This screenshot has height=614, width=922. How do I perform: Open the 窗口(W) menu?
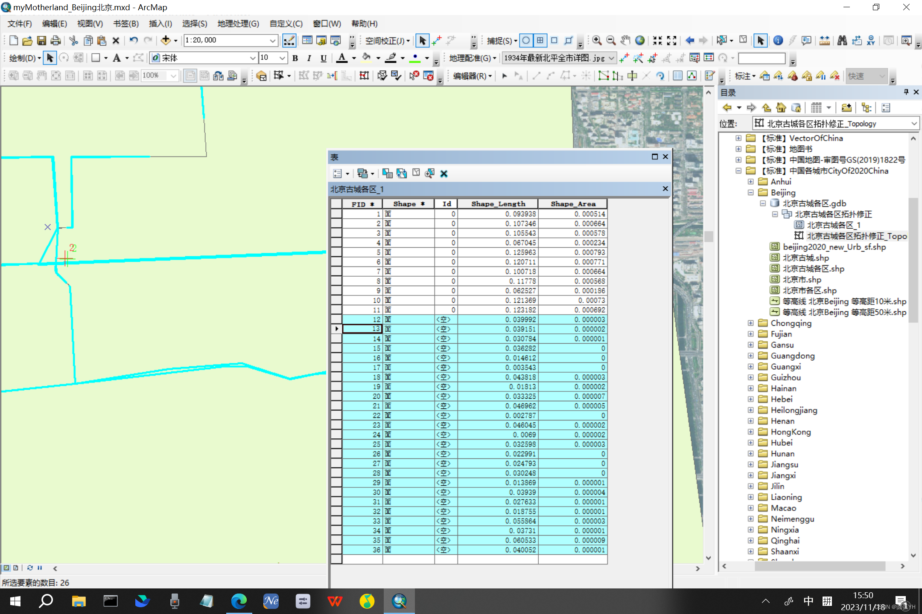point(326,23)
